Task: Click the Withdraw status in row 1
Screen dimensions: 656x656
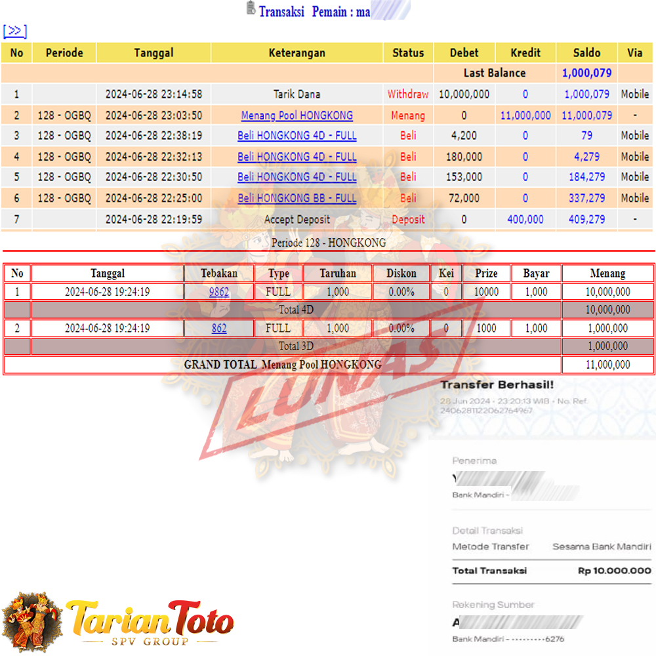Action: [x=407, y=94]
